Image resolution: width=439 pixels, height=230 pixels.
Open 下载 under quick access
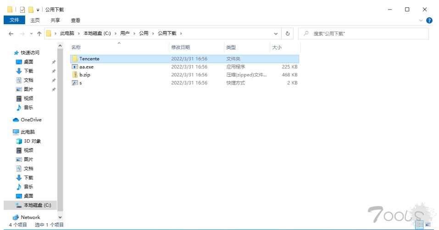(x=28, y=71)
